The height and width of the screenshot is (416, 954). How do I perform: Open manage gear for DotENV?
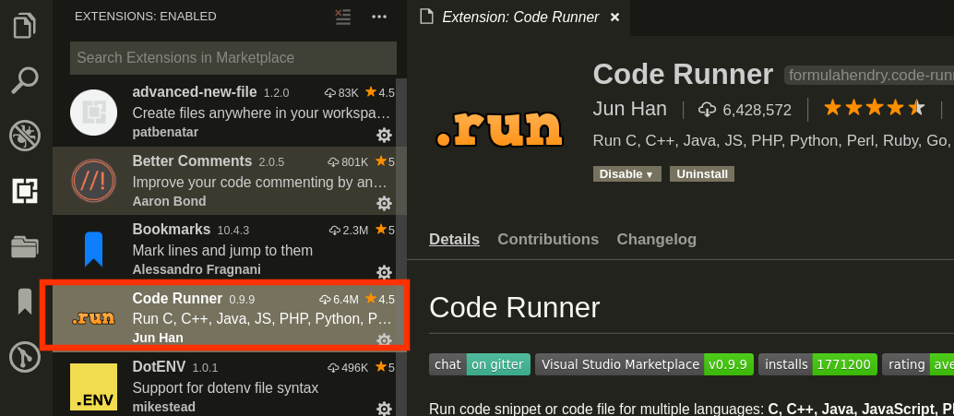pyautogui.click(x=384, y=408)
